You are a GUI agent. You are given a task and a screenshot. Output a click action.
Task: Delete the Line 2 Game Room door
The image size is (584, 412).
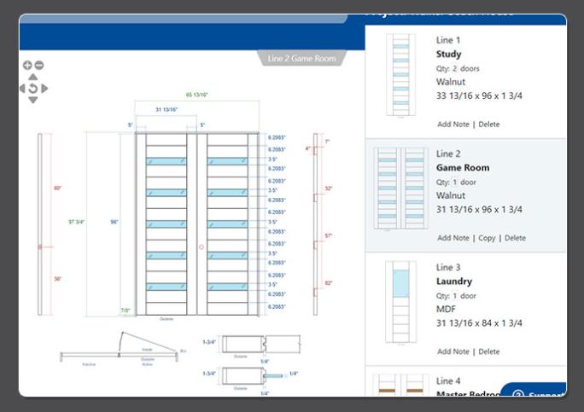[x=515, y=238]
